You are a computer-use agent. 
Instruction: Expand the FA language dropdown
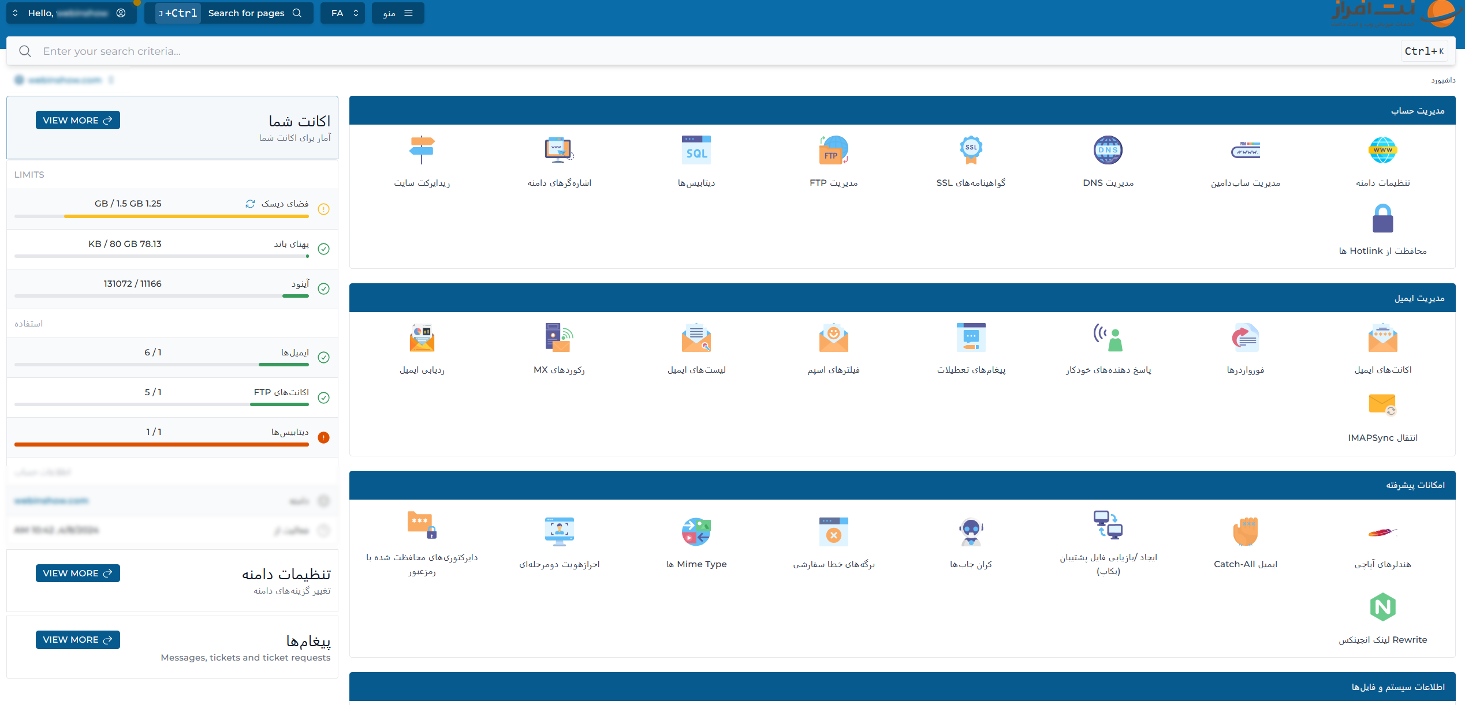point(343,13)
